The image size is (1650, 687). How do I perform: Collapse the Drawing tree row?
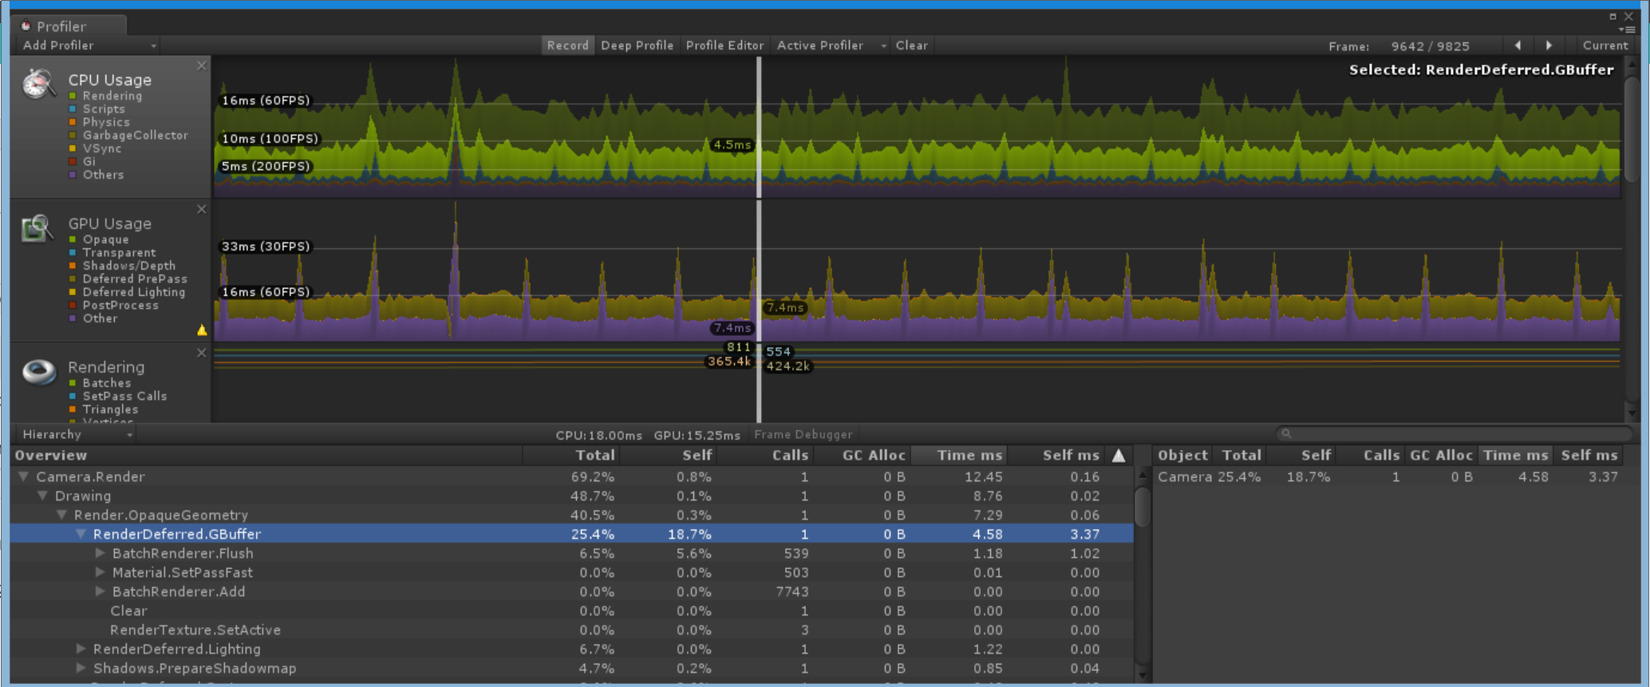point(43,496)
